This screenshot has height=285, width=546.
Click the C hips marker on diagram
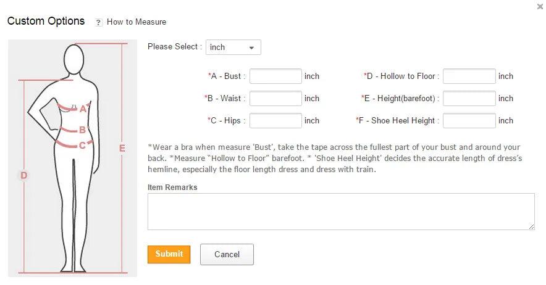coord(82,146)
